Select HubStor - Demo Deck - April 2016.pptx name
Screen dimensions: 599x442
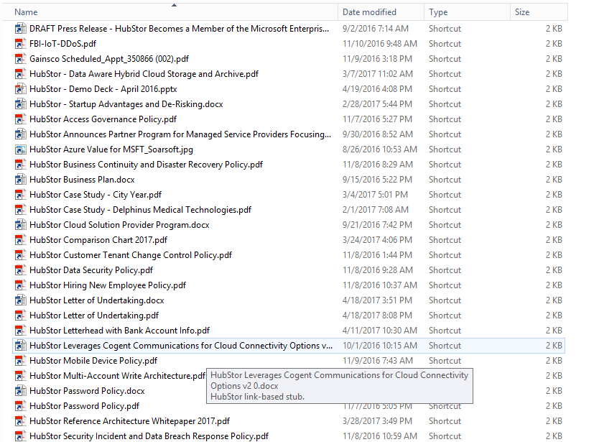(103, 89)
